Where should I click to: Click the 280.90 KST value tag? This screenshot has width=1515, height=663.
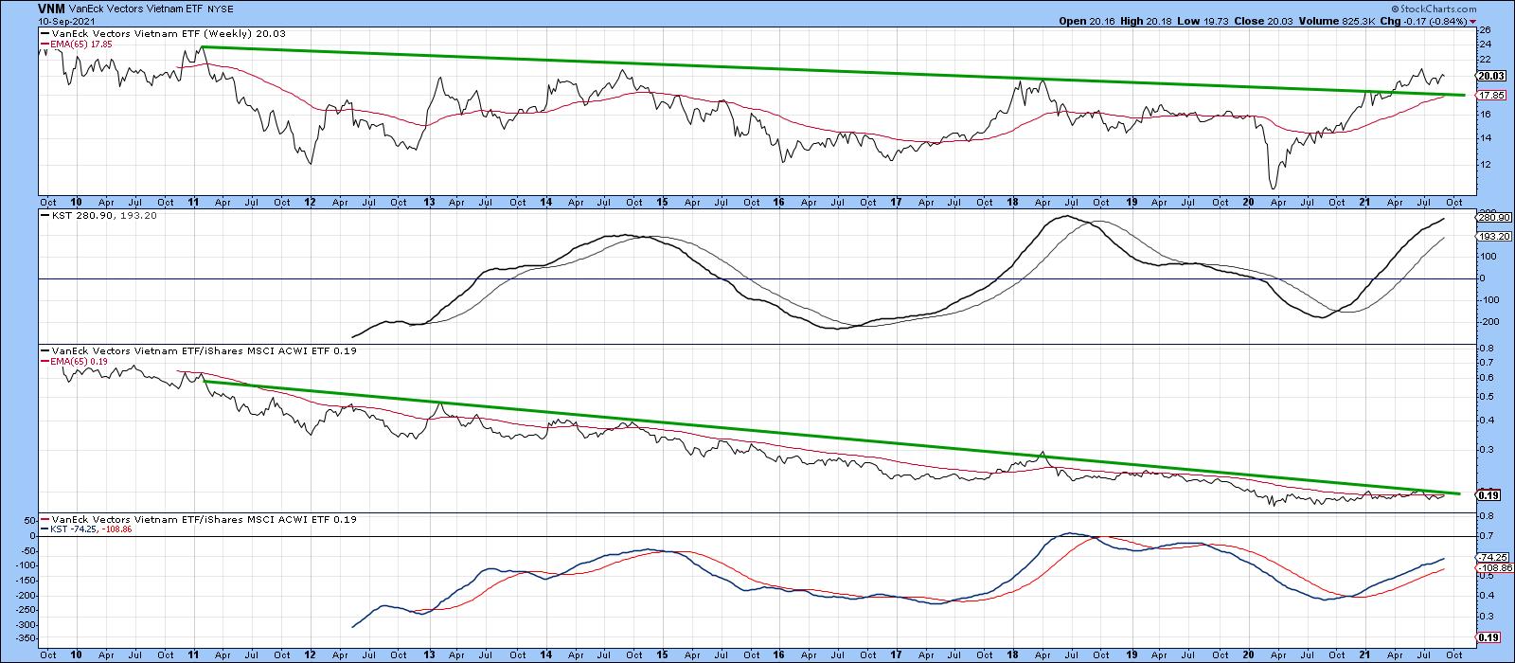pyautogui.click(x=1490, y=218)
